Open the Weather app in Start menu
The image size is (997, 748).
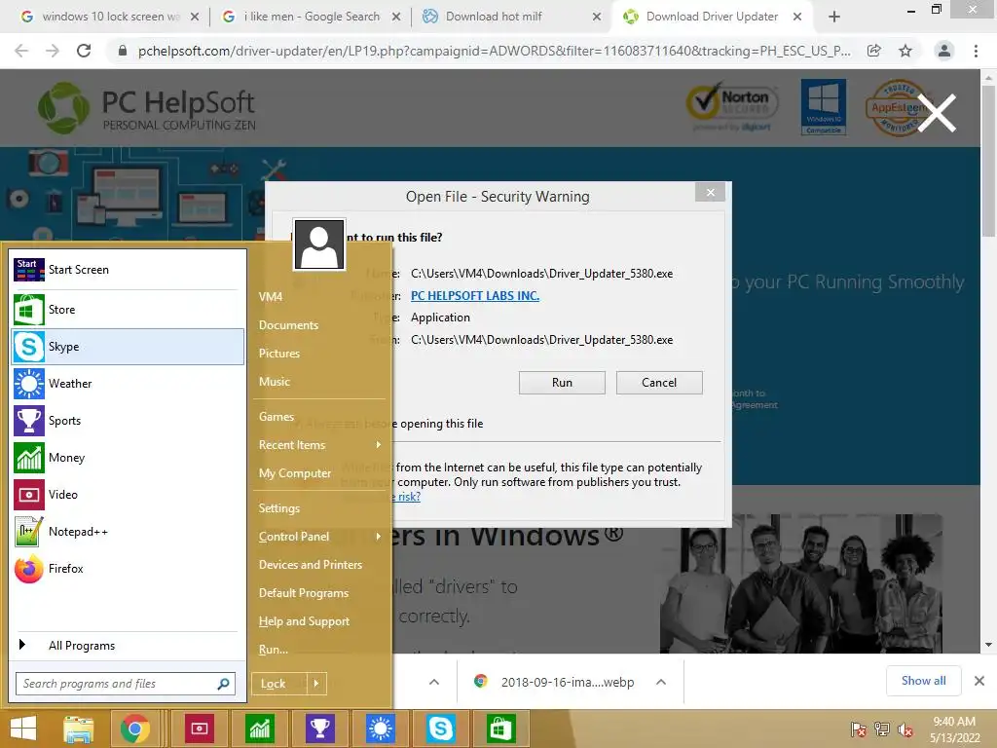click(128, 384)
